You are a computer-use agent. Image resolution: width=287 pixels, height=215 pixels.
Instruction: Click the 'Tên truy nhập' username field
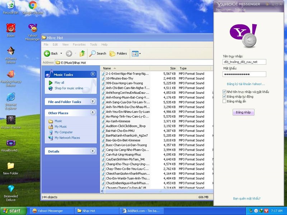point(244,62)
